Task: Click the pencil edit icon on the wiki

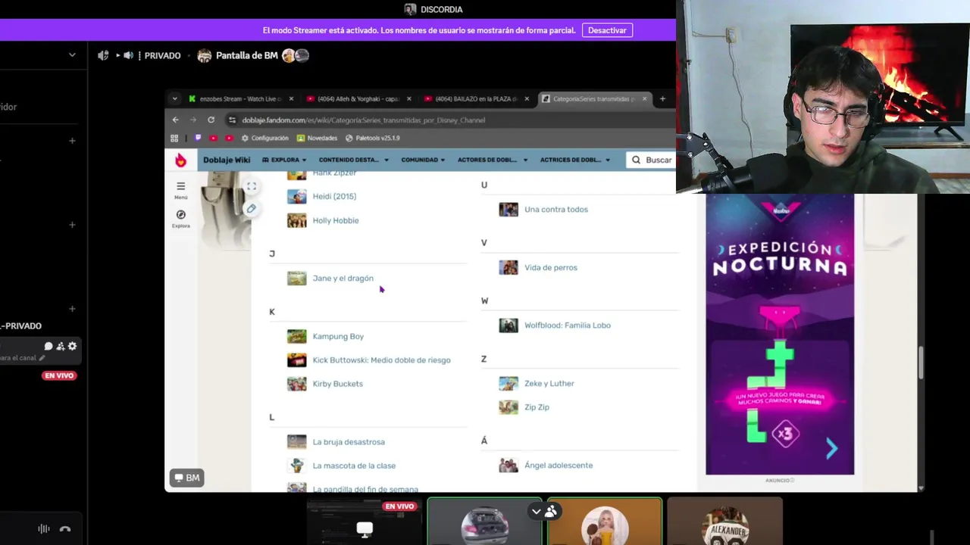Action: tap(252, 208)
